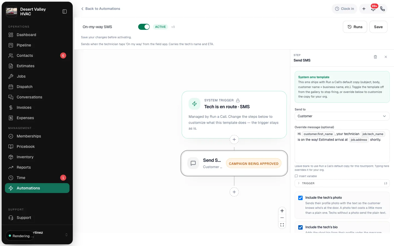Click the Clock in button
This screenshot has width=394, height=246.
tap(344, 9)
